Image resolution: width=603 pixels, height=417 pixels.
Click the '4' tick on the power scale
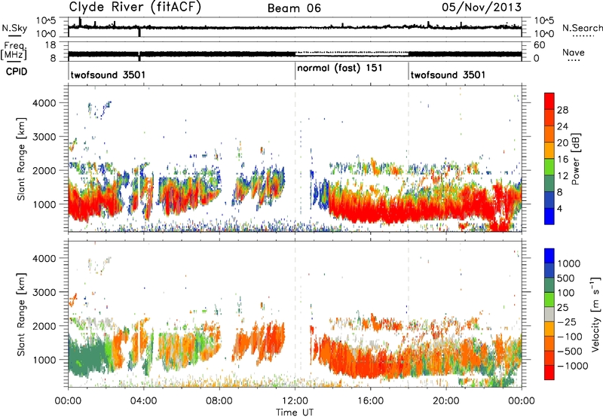(x=559, y=209)
